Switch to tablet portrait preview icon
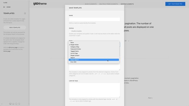 (x=16, y=104)
